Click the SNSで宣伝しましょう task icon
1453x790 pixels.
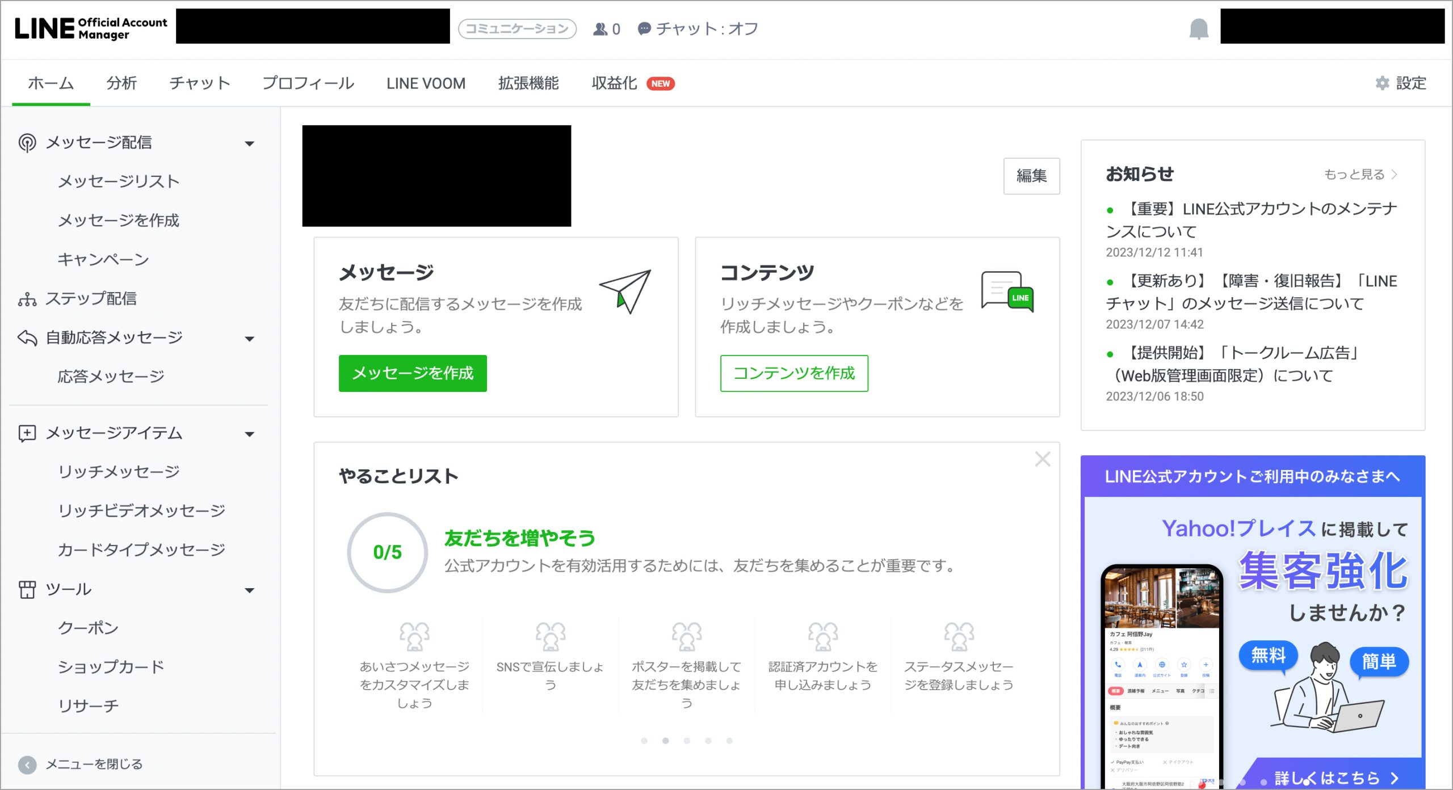550,636
